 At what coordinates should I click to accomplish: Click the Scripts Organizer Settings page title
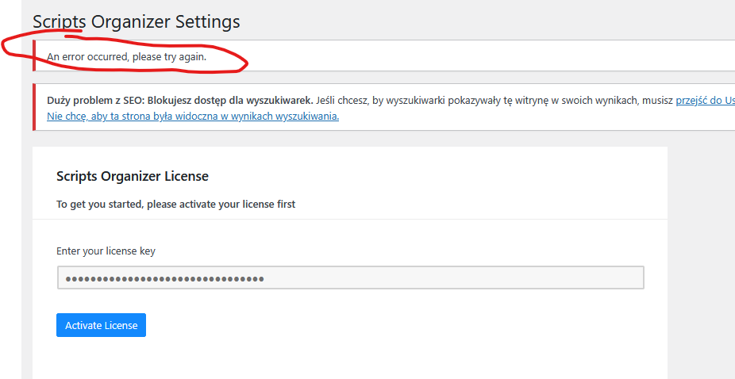coord(136,21)
